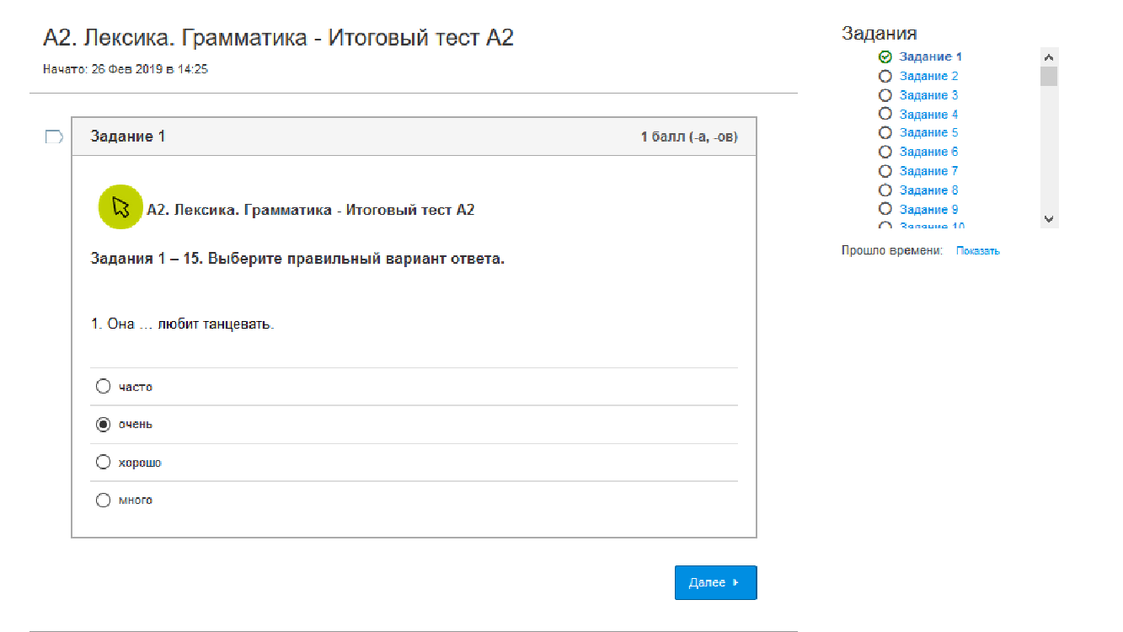The image size is (1123, 632).
Task: Flag question with the bookmark icon
Action: [54, 137]
